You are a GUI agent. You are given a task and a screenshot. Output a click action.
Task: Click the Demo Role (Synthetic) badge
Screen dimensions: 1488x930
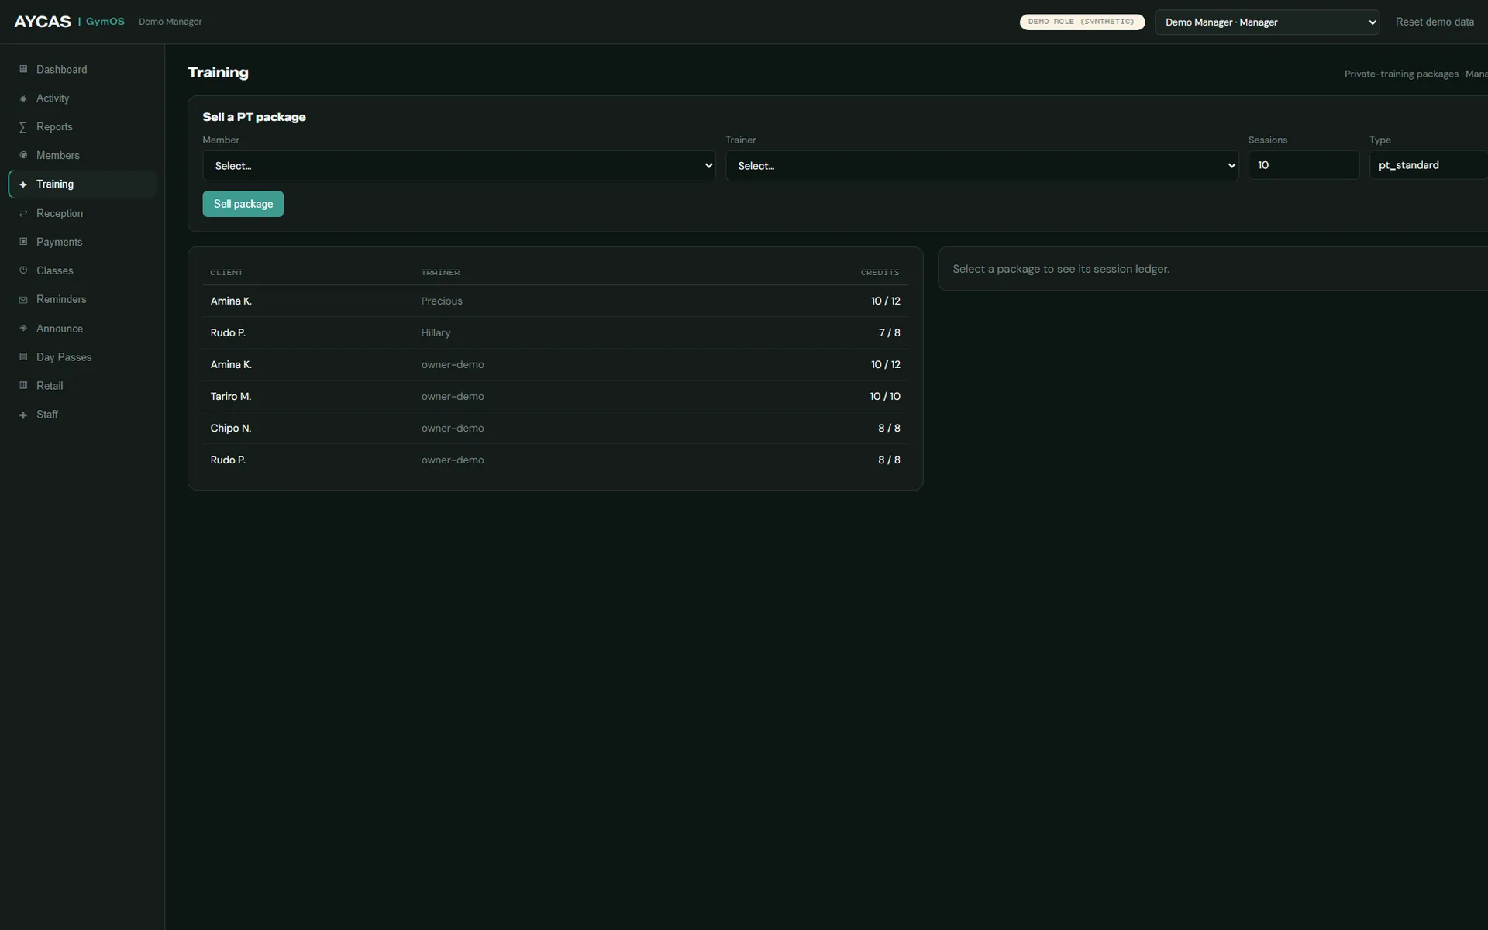(1082, 22)
